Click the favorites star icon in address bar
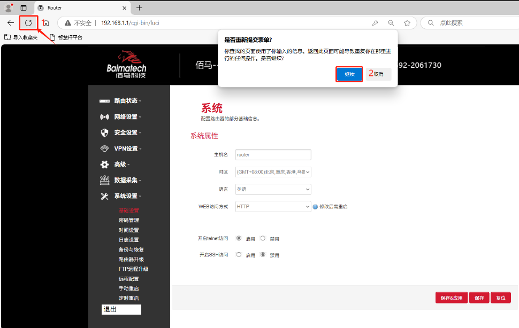The height and width of the screenshot is (328, 519). point(407,23)
